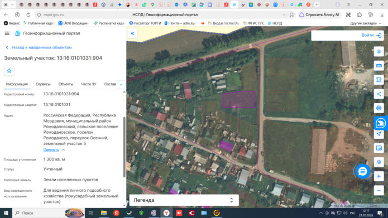Viewport: 388px width, 218px height.
Task: Open browser extensions puzzle icon
Action: (x=360, y=15)
